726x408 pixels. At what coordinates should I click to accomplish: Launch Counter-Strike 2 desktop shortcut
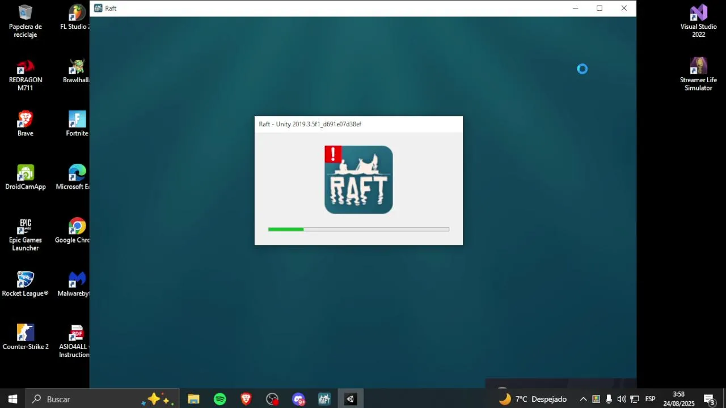click(x=26, y=337)
